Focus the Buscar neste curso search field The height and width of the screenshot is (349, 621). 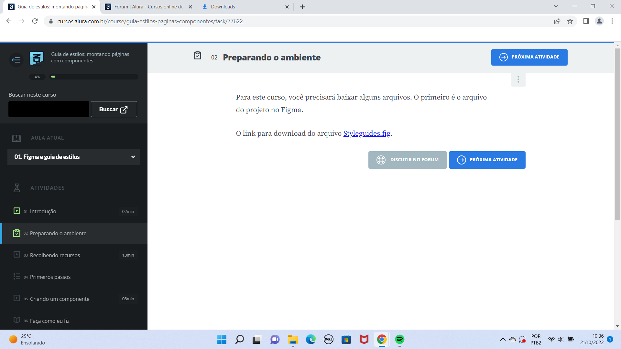pyautogui.click(x=49, y=109)
